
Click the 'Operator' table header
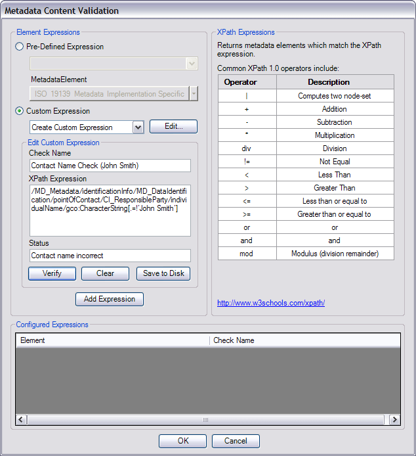click(247, 82)
